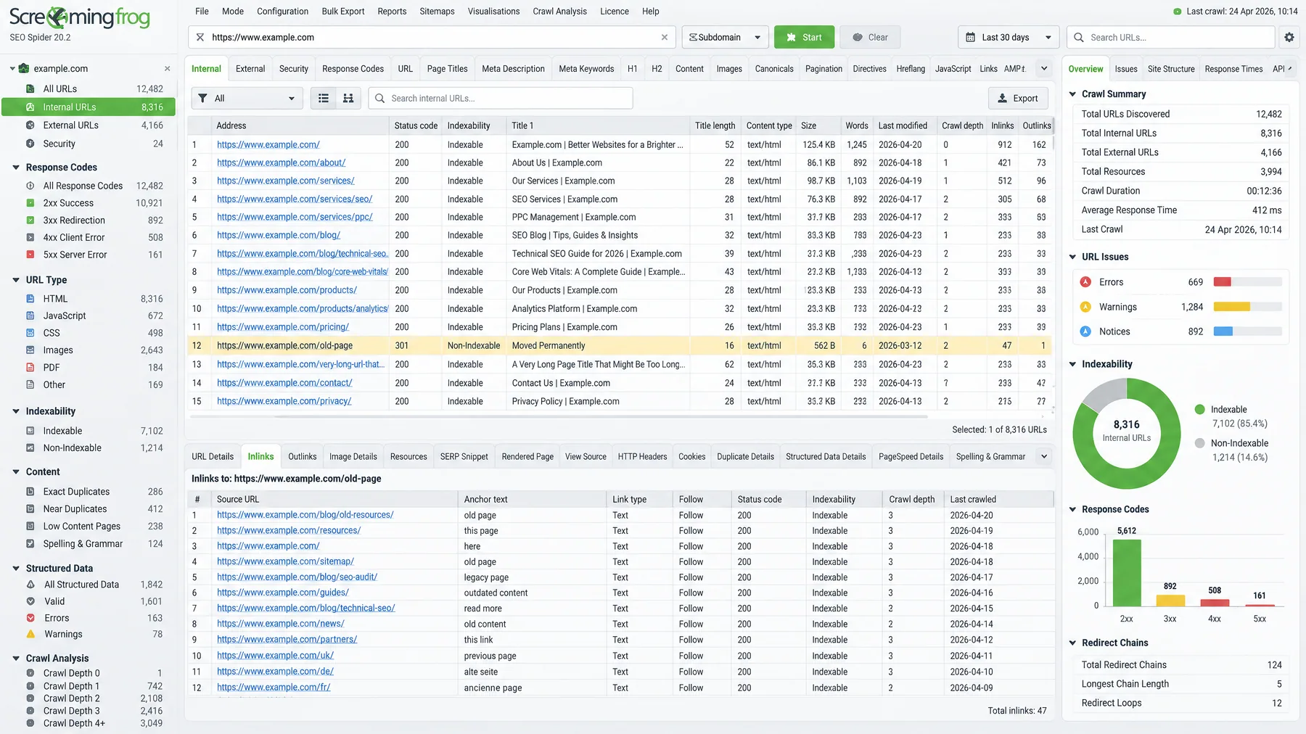Click the Search URLs field

1171,37
